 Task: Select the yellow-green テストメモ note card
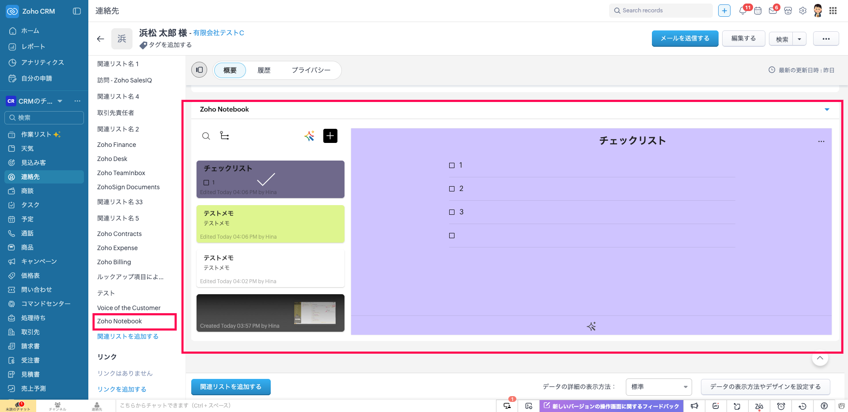[270, 224]
